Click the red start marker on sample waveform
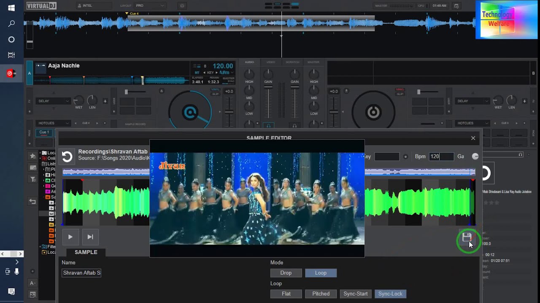540x303 pixels. [x=82, y=181]
